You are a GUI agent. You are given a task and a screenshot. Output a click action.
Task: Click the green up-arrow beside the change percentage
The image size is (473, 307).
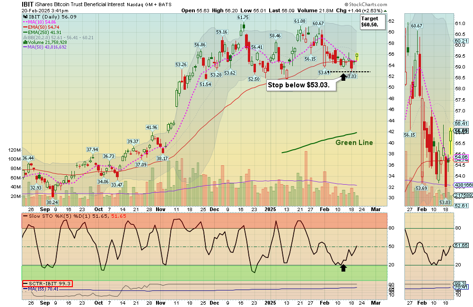(x=385, y=11)
